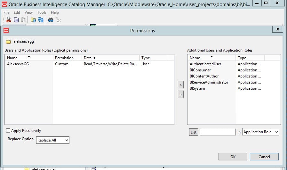This screenshot has height=170, width=287.
Task: Click the search text field beside List
Action: [x=218, y=132]
